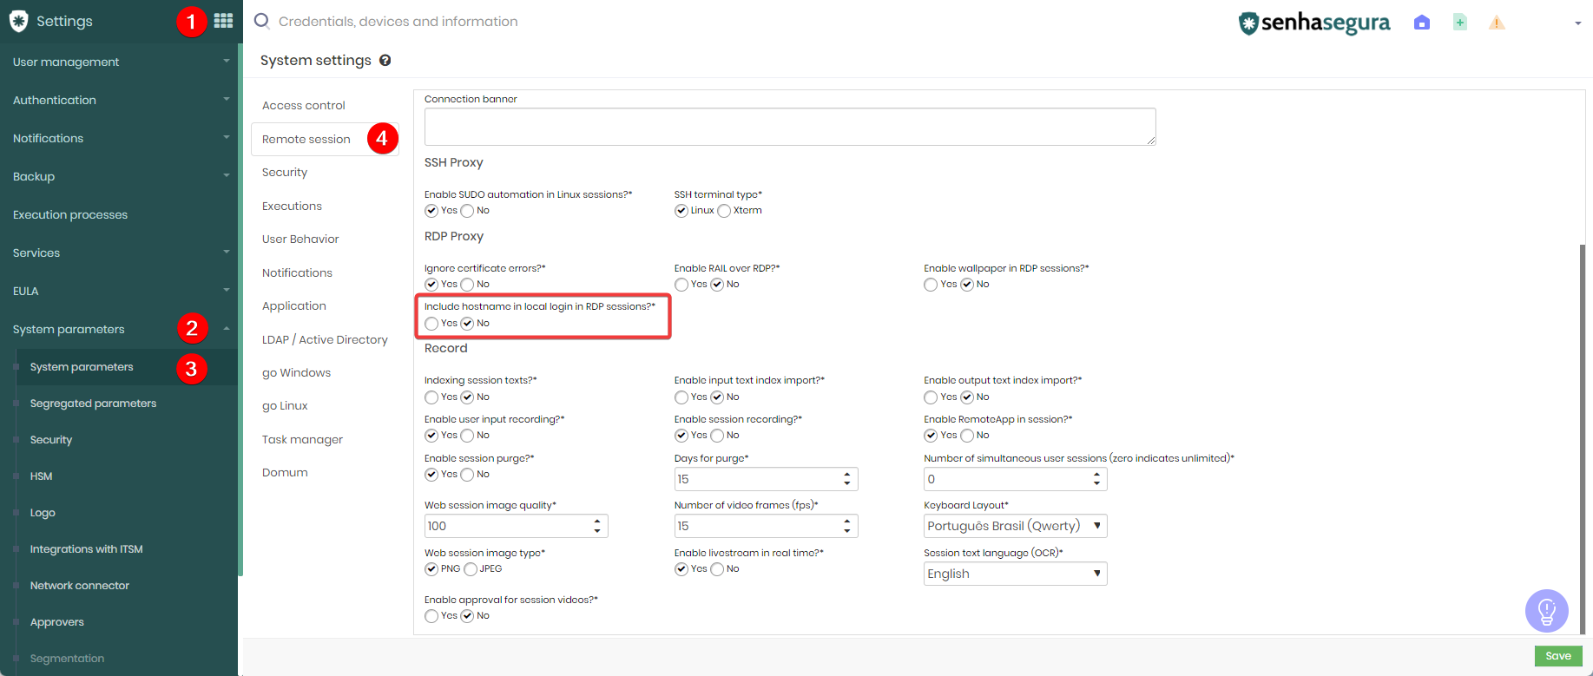Select No for Enable session recording
This screenshot has height=676, width=1593.
(717, 436)
